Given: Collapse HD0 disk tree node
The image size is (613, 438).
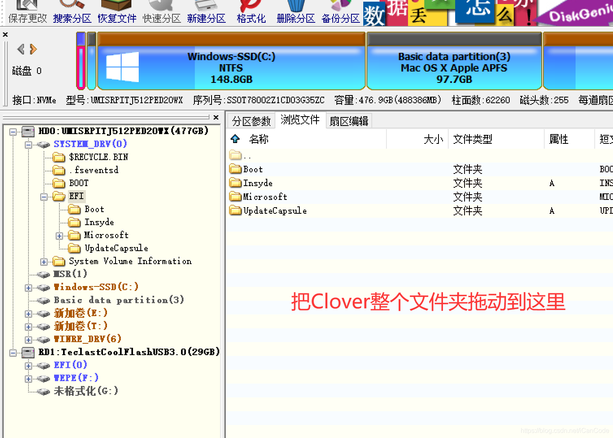Looking at the screenshot, I should click(13, 132).
